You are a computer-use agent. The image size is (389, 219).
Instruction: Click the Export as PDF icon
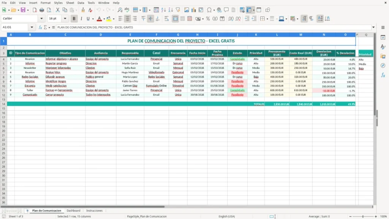coord(35,10)
